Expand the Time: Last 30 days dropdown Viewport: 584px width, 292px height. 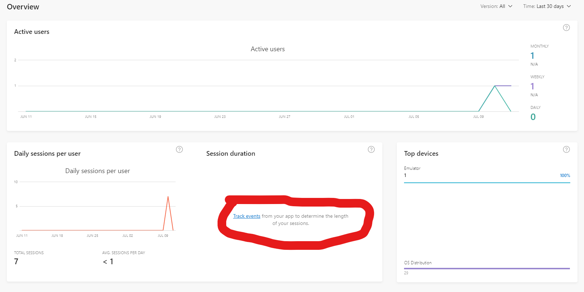tap(547, 6)
